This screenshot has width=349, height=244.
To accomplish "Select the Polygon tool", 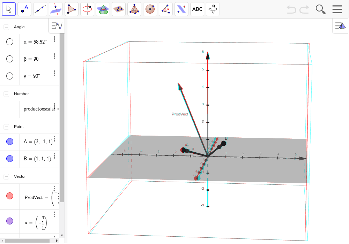I will (71, 9).
